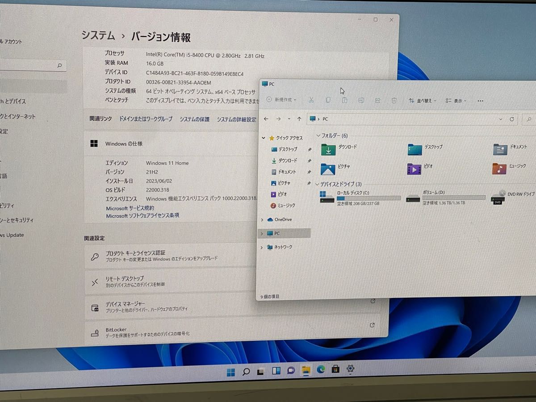Open ビデオ folder in フォルダー group
This screenshot has height=402, width=536.
(420, 168)
